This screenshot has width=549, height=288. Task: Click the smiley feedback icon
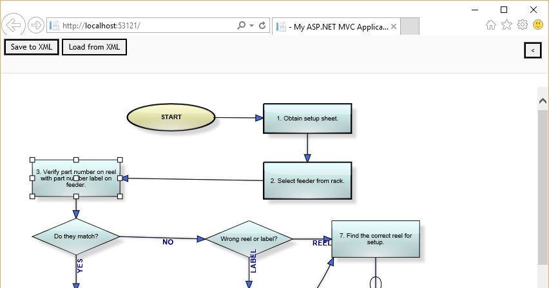538,25
